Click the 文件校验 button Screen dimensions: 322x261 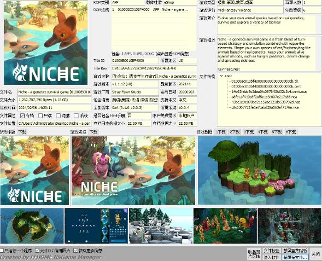(272, 251)
